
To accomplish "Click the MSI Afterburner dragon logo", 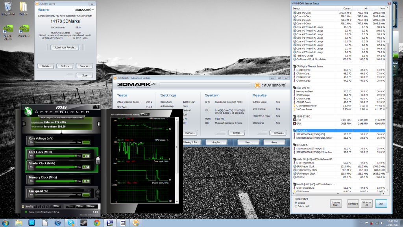I will click(28, 111).
